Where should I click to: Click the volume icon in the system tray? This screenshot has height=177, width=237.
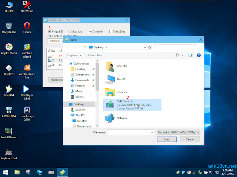point(217,172)
